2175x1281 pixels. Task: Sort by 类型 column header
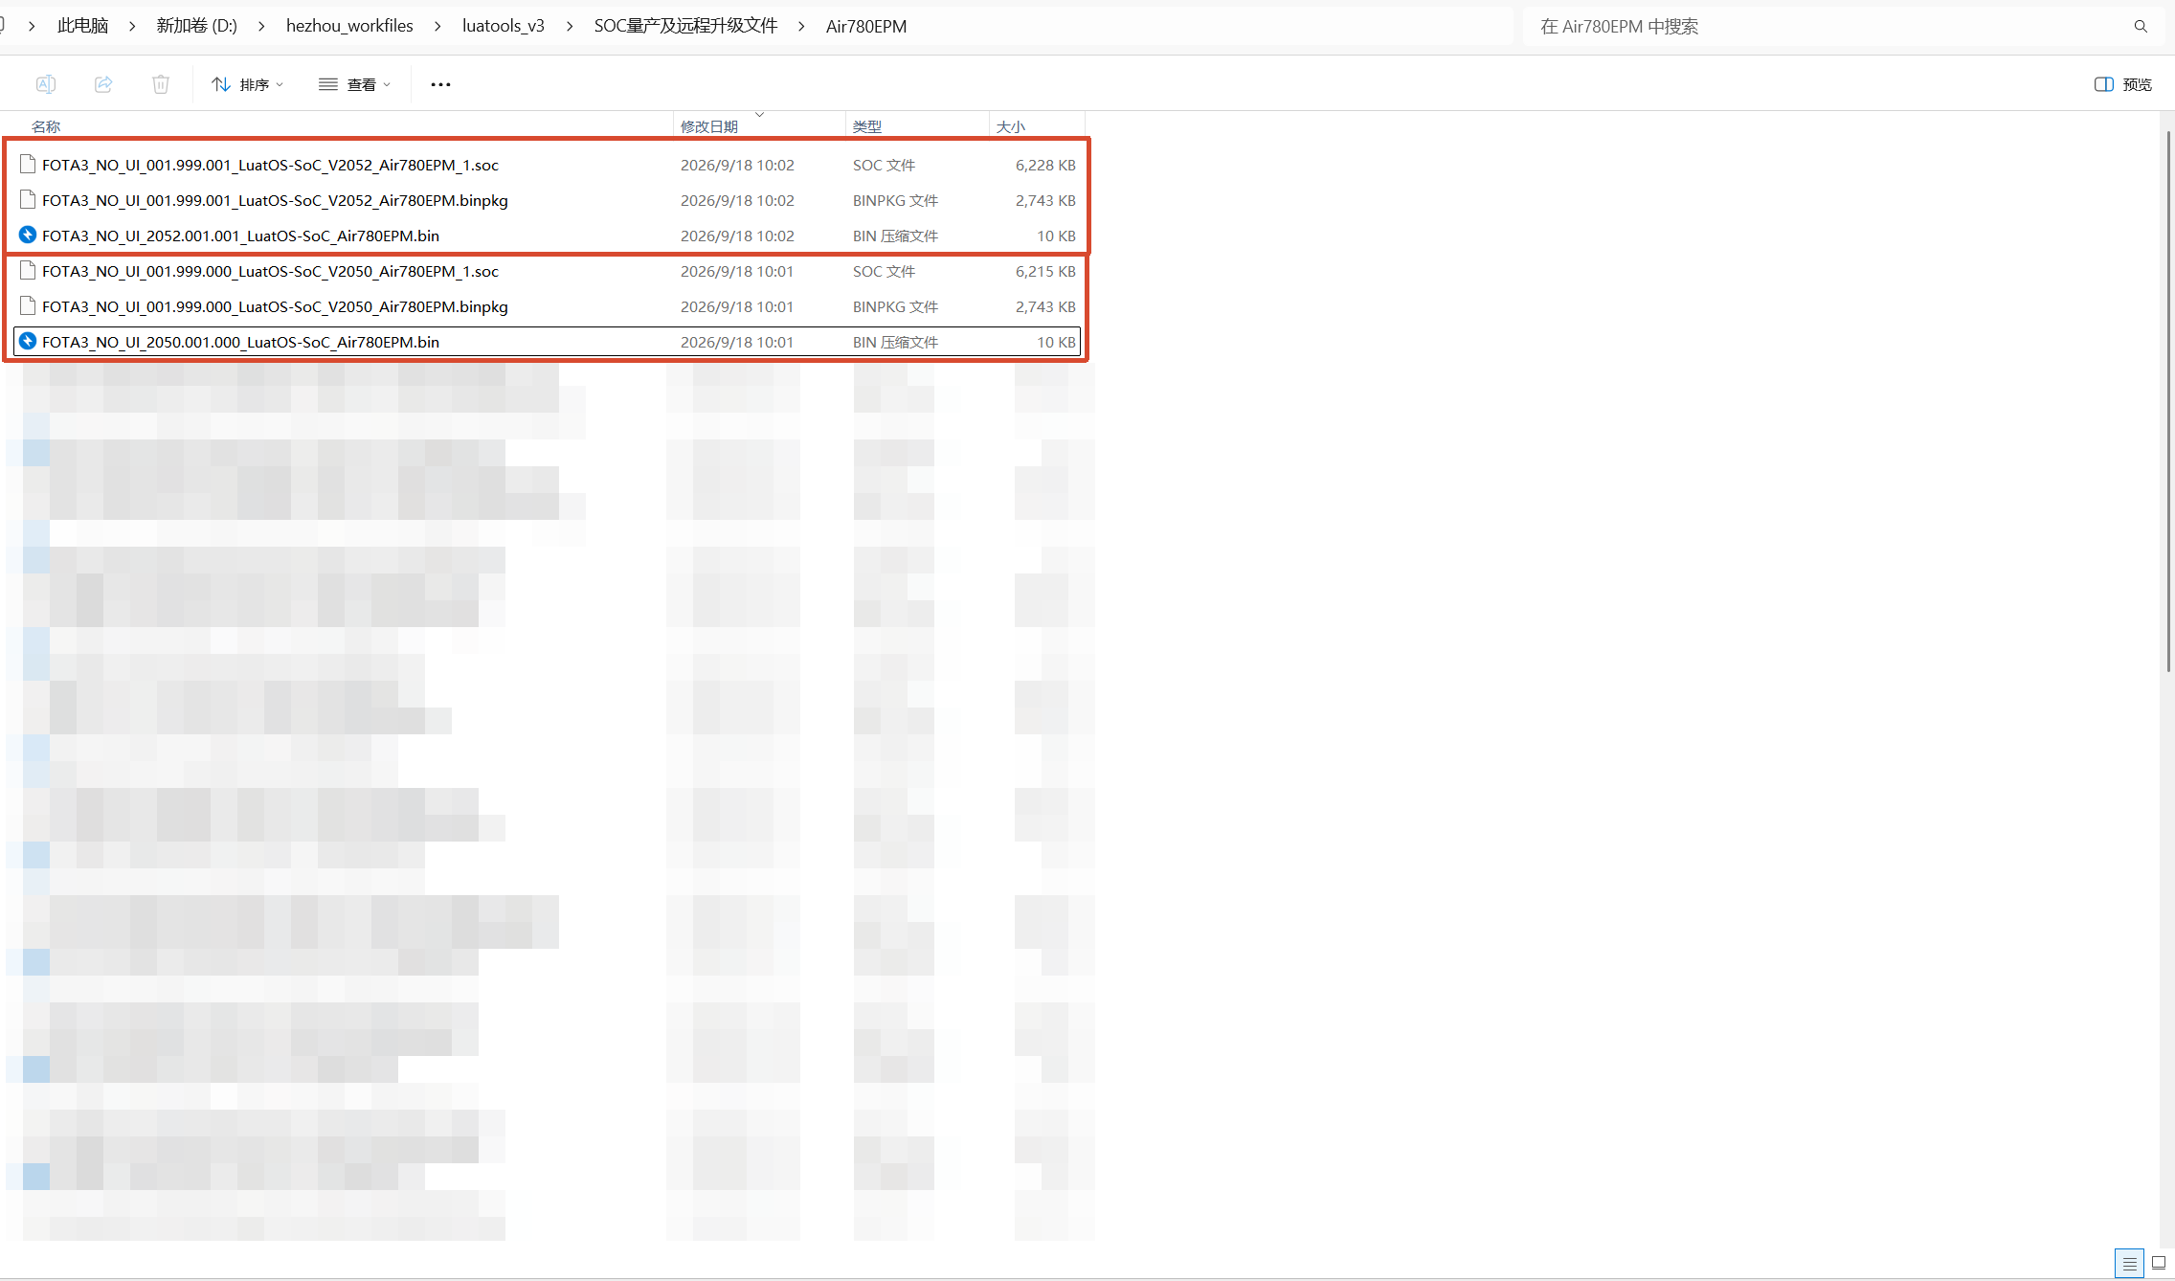(x=867, y=126)
